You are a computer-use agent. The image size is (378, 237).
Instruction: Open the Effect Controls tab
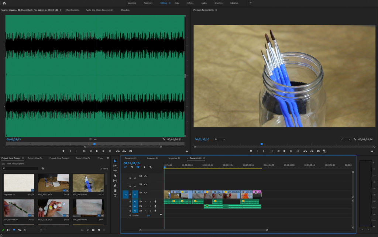[72, 10]
